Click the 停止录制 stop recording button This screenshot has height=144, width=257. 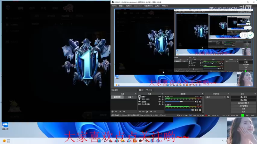click(244, 100)
